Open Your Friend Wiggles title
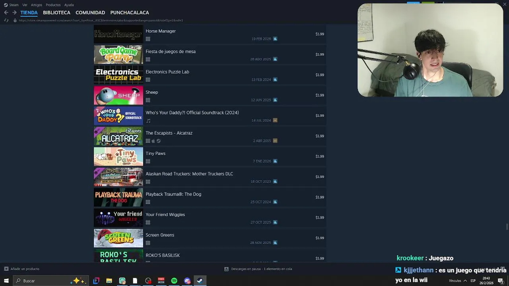Screen dimensions: 509x286 coord(165,214)
